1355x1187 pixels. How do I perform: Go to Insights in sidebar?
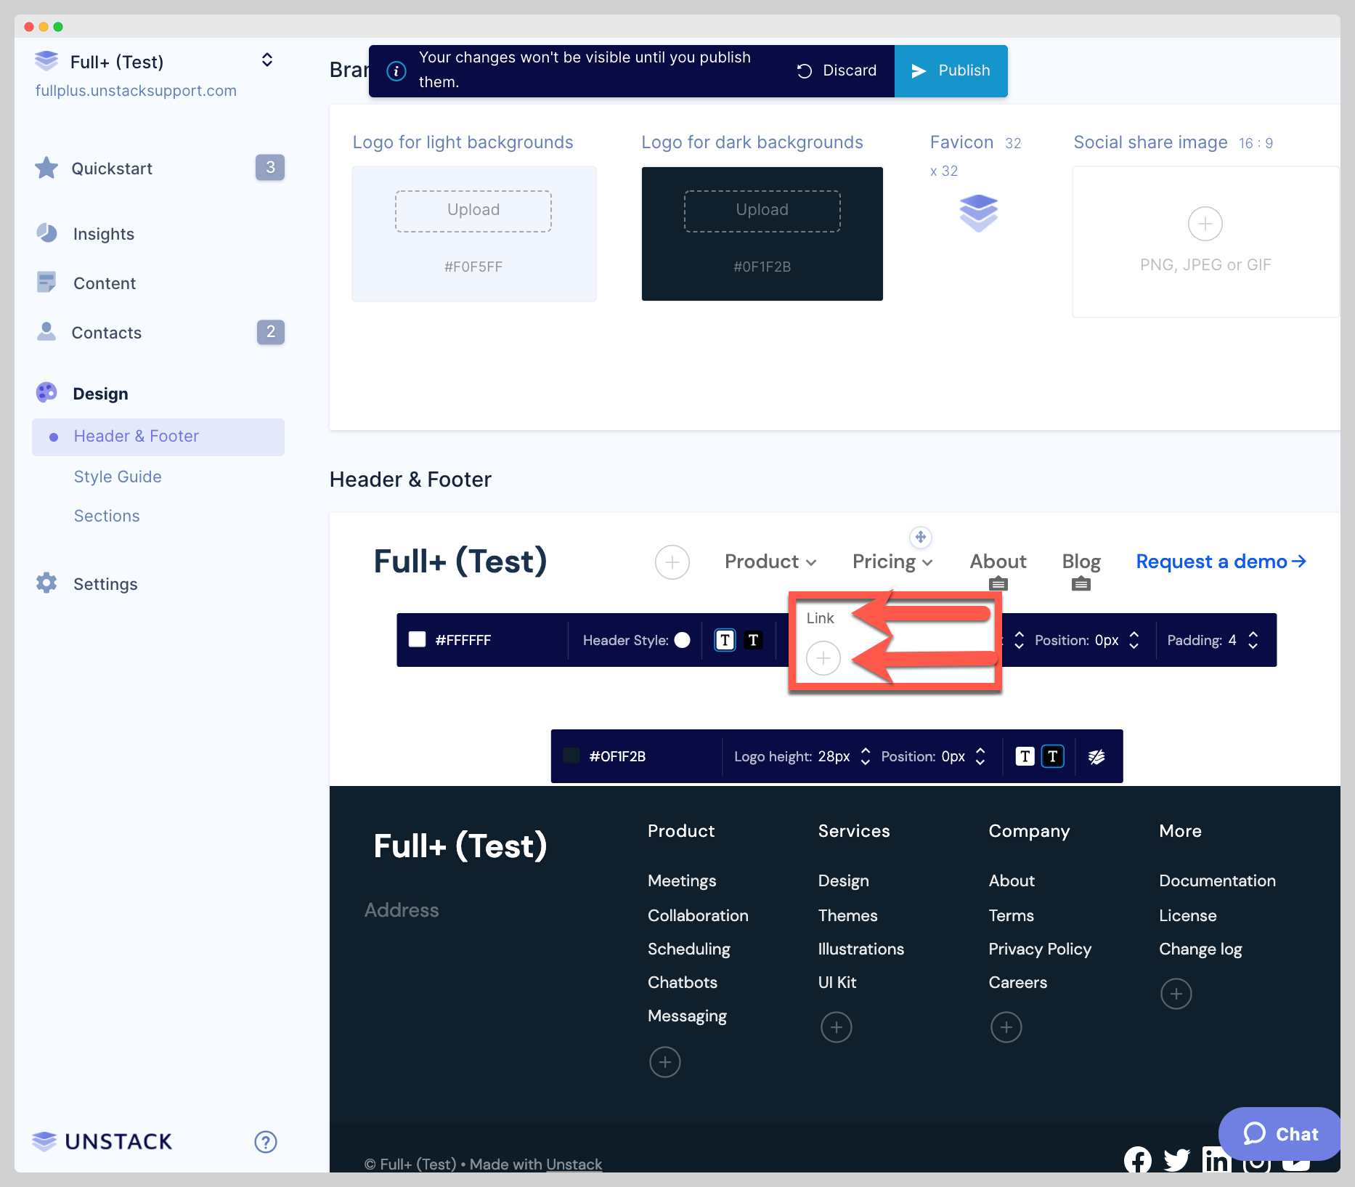click(103, 234)
